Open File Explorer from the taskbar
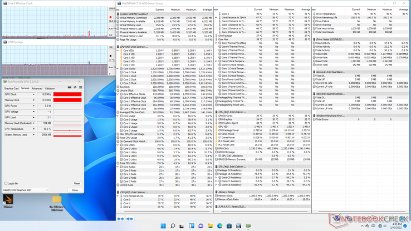This screenshot has height=231, width=411. pos(211,226)
